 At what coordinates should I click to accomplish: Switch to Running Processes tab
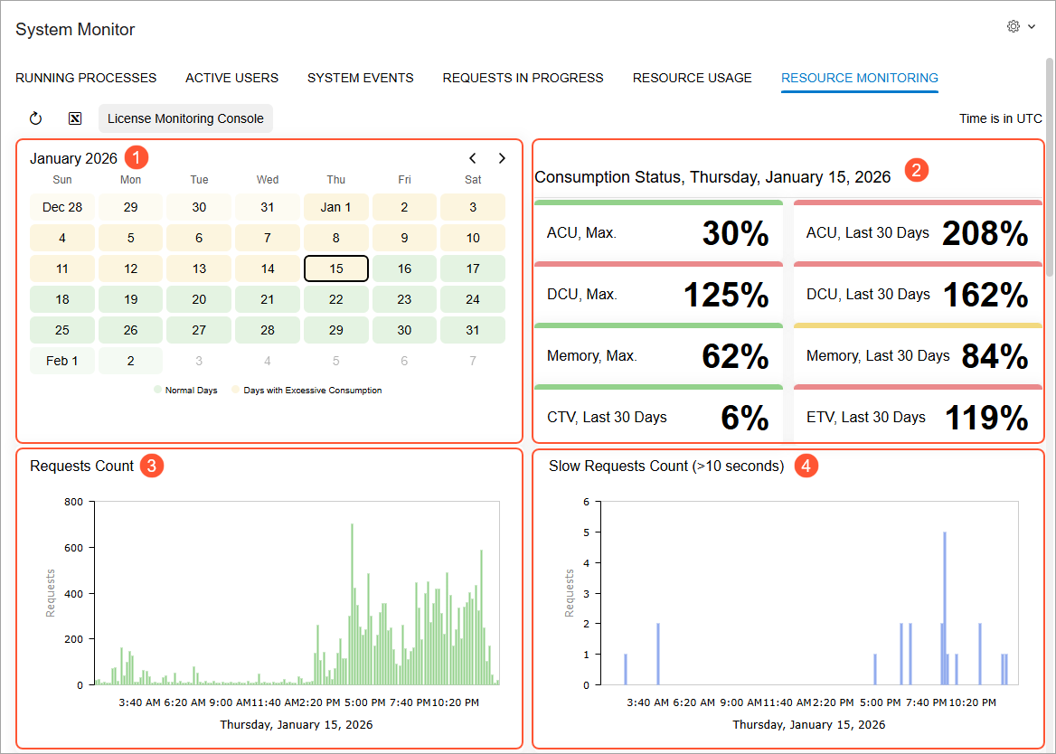click(86, 78)
